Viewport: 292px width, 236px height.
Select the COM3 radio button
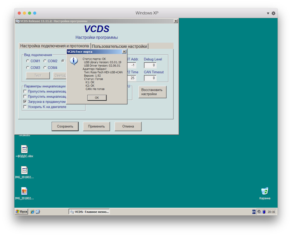point(28,68)
